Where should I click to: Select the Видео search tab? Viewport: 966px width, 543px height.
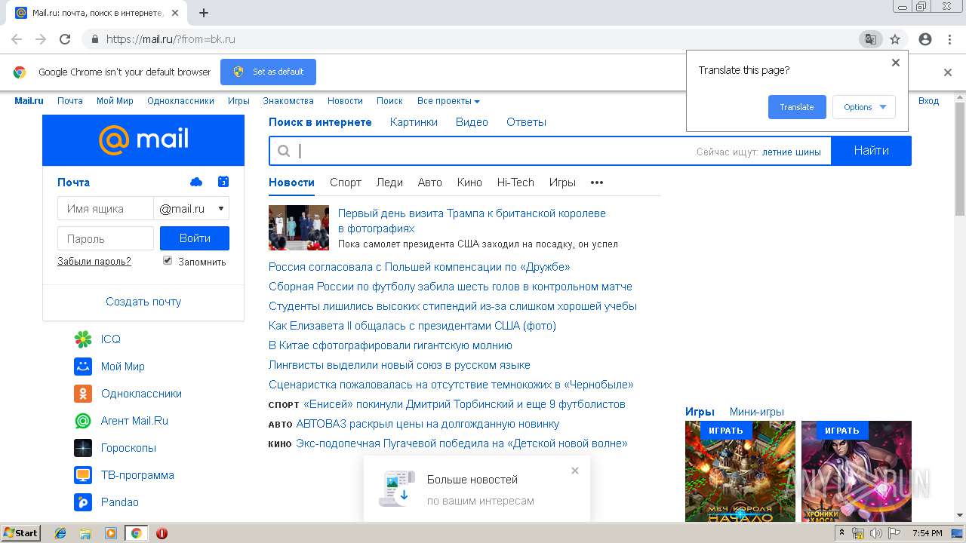pyautogui.click(x=472, y=122)
